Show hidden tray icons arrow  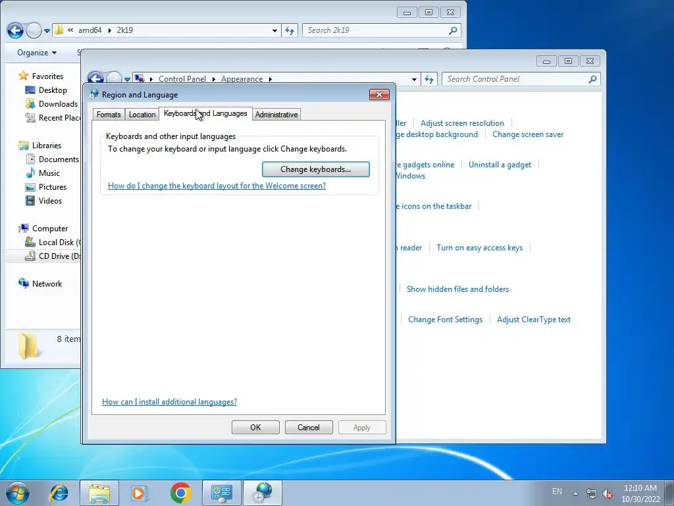[575, 493]
